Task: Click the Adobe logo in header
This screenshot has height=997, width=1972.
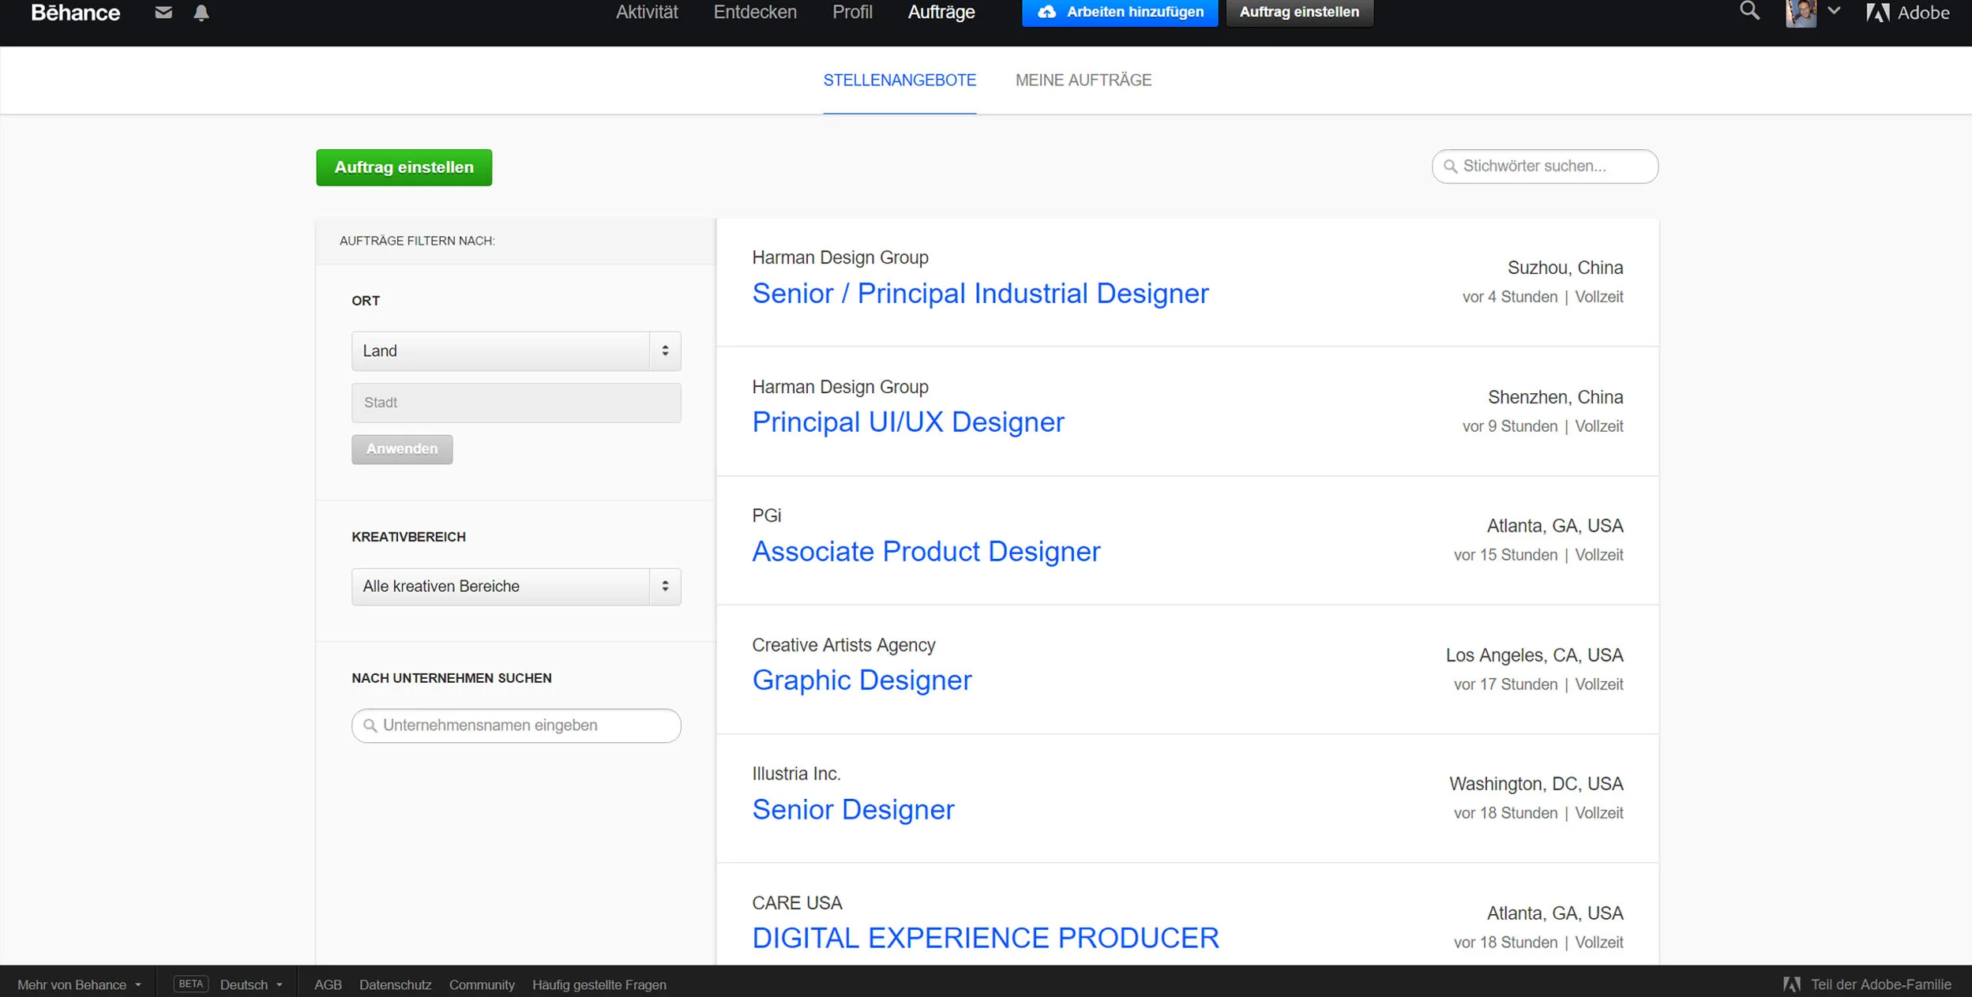Action: point(1908,13)
